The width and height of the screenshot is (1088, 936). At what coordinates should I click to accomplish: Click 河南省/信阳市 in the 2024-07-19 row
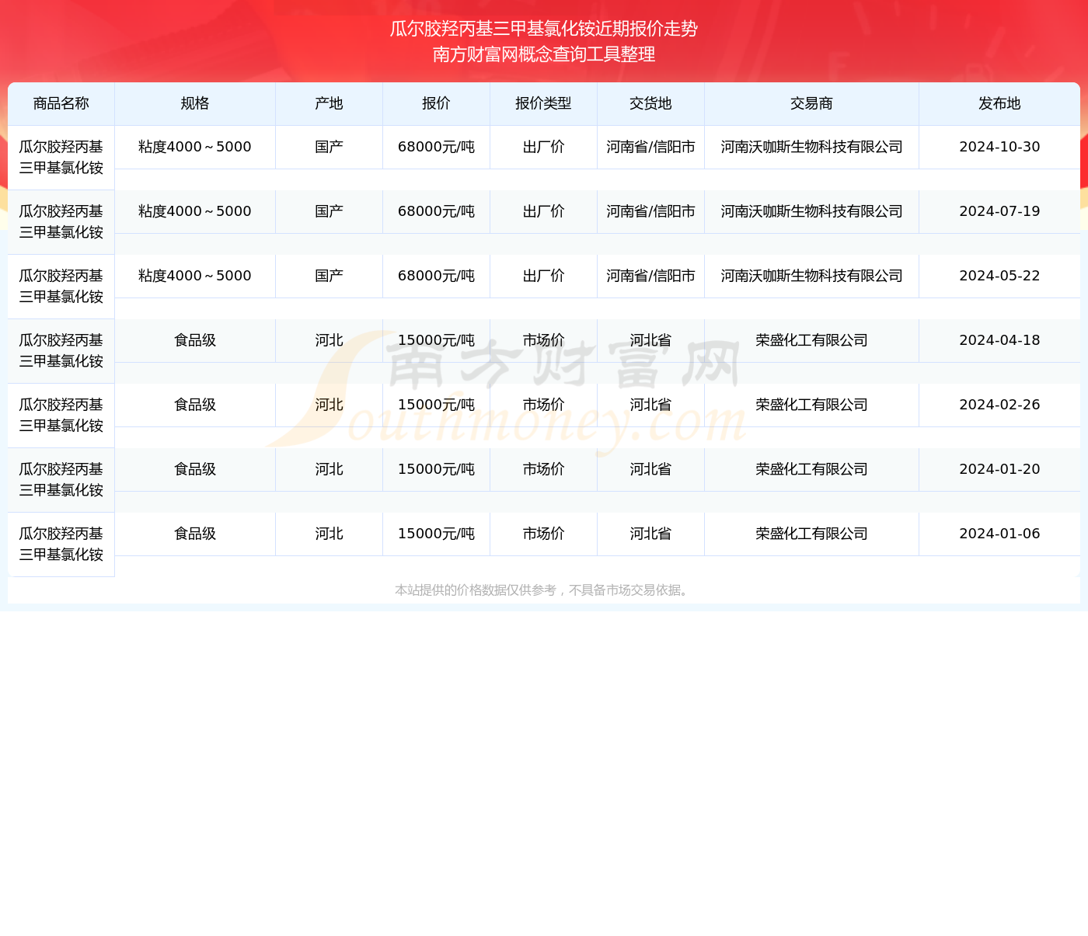[651, 211]
